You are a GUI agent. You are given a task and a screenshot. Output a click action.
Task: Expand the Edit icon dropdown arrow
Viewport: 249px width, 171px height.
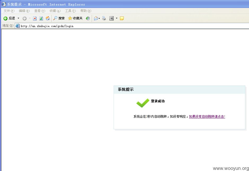point(117,18)
